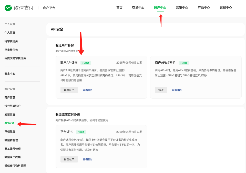
Task: Go to 员工账号管理 in sidebar
Action: pyautogui.click(x=13, y=149)
